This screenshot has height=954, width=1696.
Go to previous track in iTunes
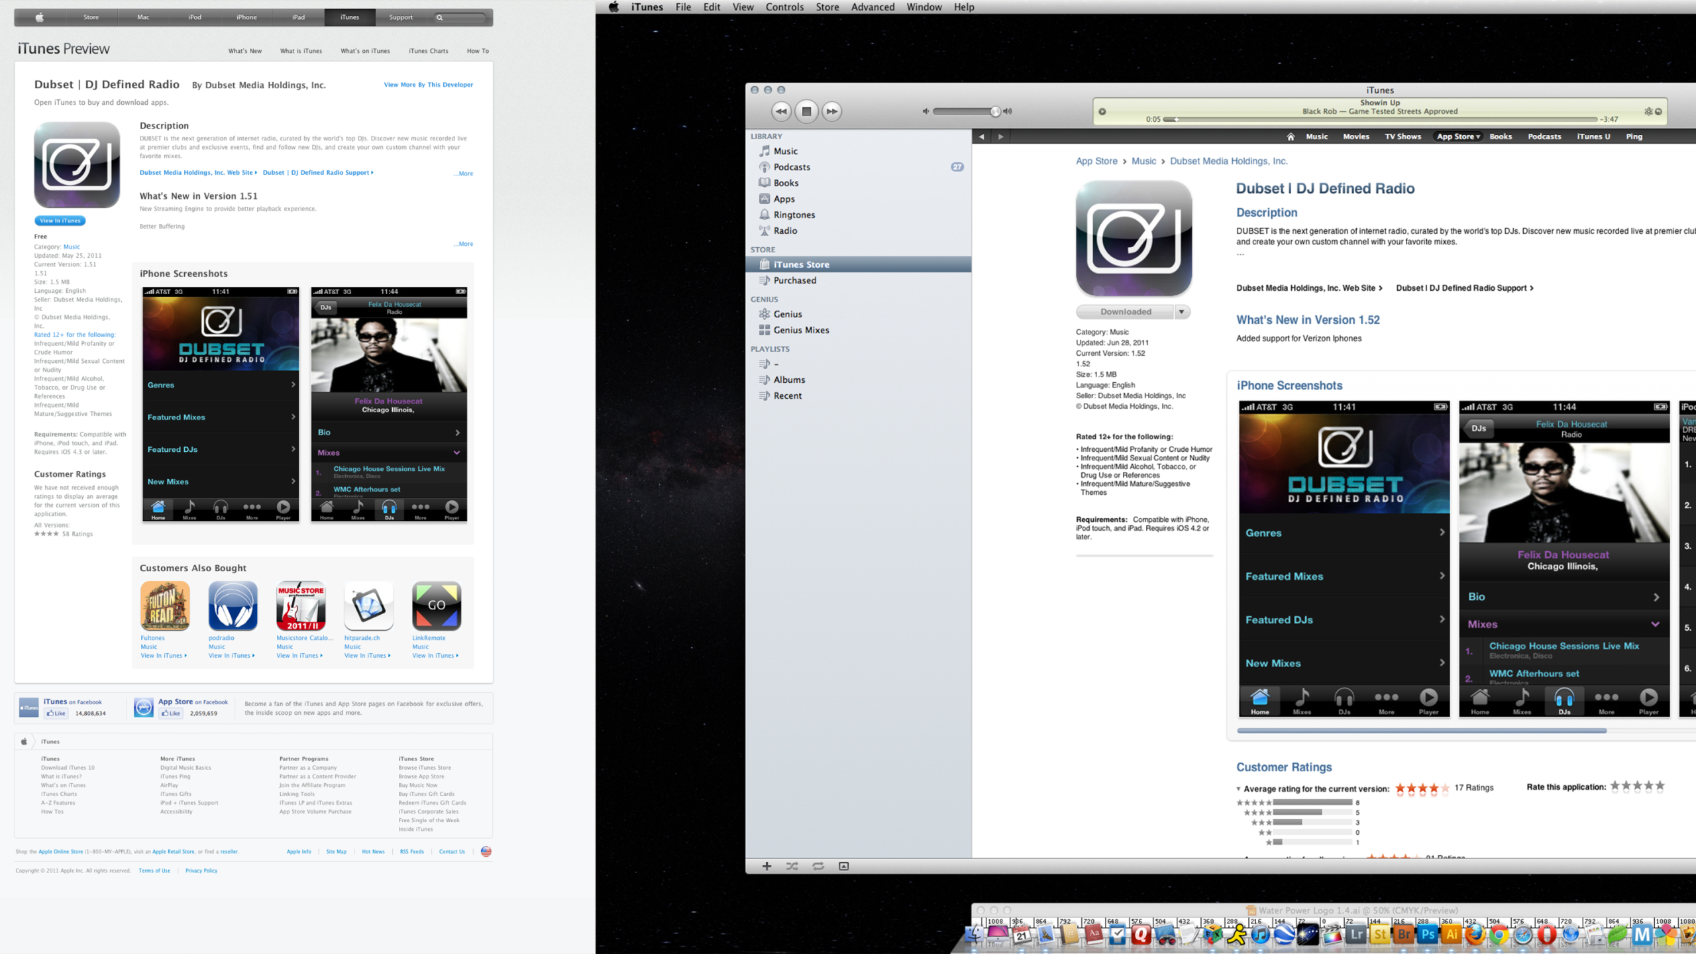click(781, 111)
